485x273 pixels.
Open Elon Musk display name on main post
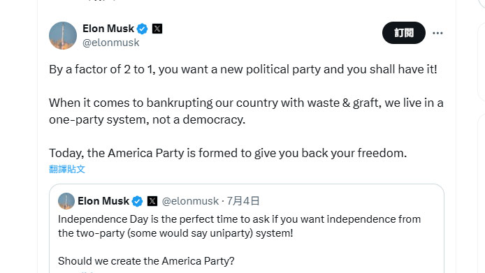[x=108, y=29]
